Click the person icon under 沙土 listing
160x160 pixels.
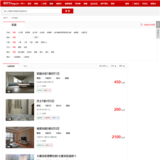pyautogui.click(x=38, y=113)
